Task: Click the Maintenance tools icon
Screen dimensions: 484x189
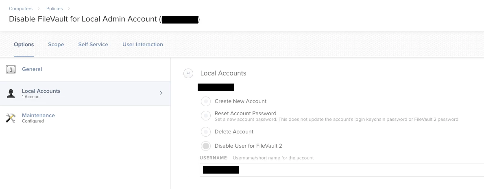Action: [x=11, y=118]
